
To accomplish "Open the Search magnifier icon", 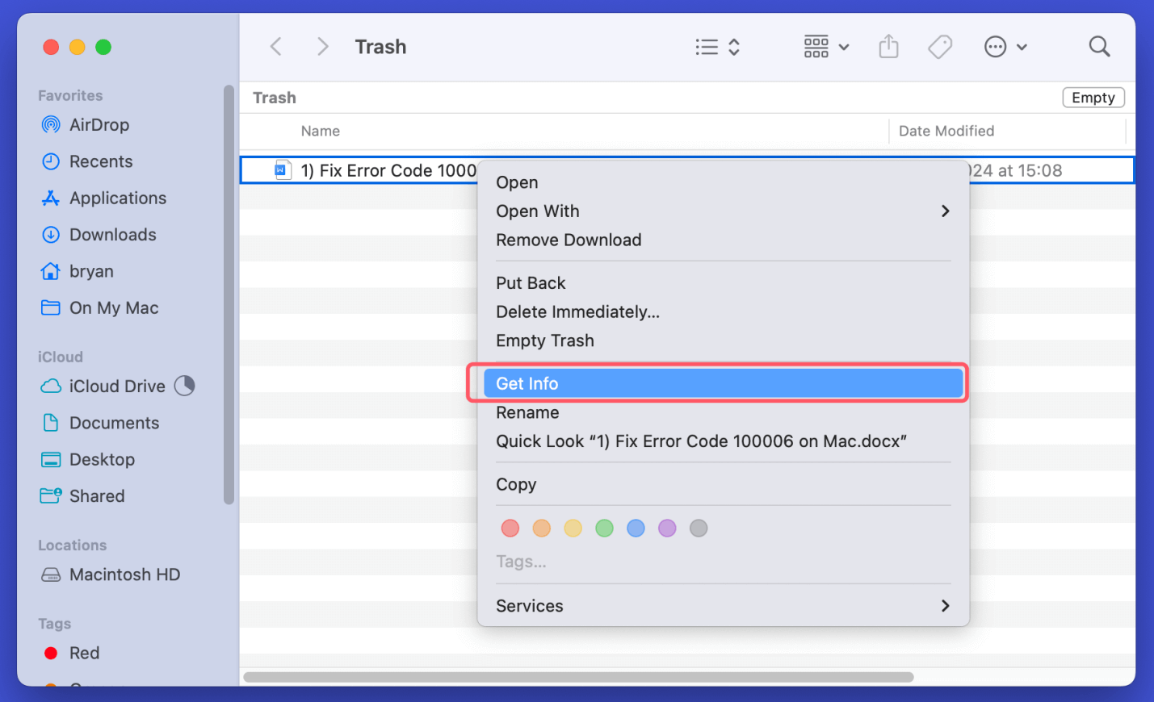I will tap(1099, 47).
